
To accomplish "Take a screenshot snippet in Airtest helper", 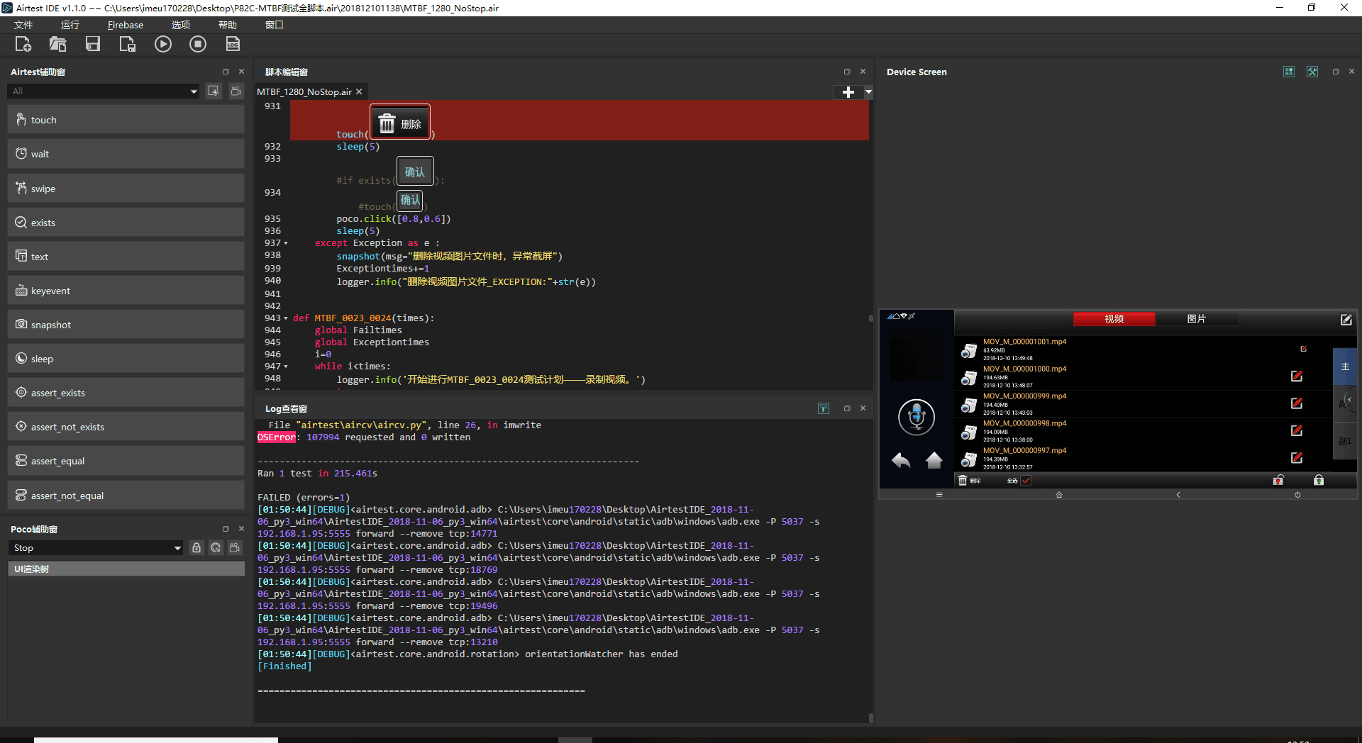I will point(214,91).
